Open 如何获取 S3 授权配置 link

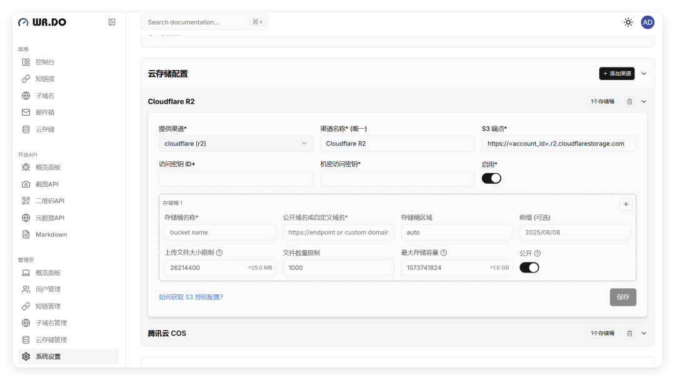point(191,297)
